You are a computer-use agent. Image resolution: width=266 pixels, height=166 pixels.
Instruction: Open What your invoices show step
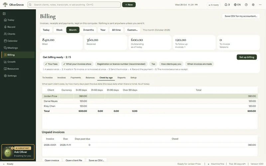(77, 64)
